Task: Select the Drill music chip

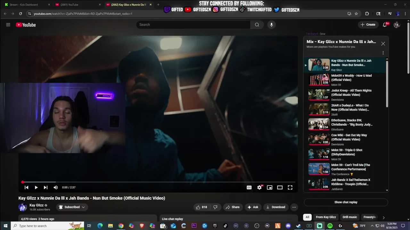Action: 349,217
